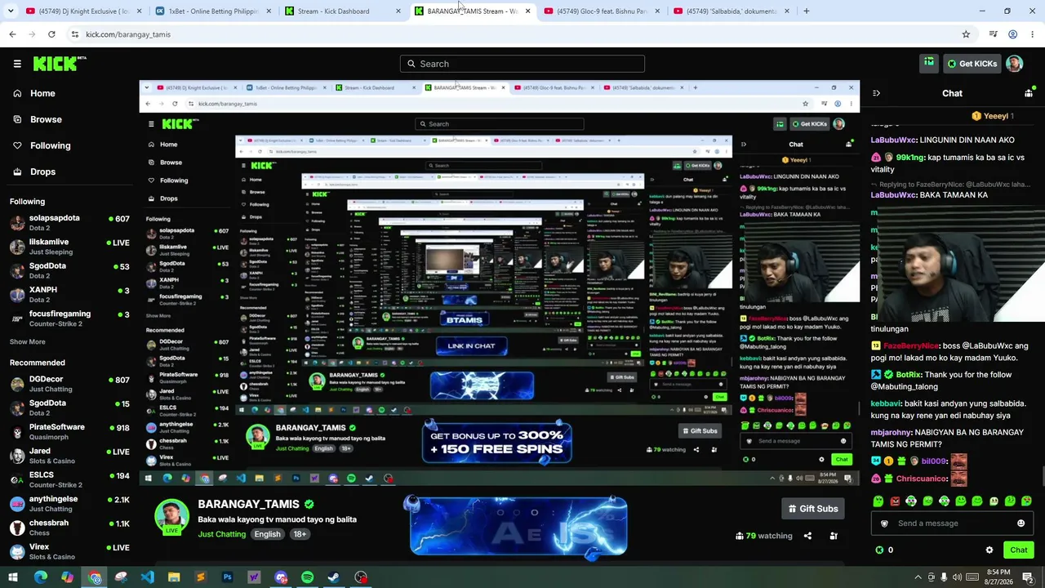The image size is (1045, 588).
Task: Open the Kick leaderboard icon beside Get KICKs
Action: pos(929,63)
